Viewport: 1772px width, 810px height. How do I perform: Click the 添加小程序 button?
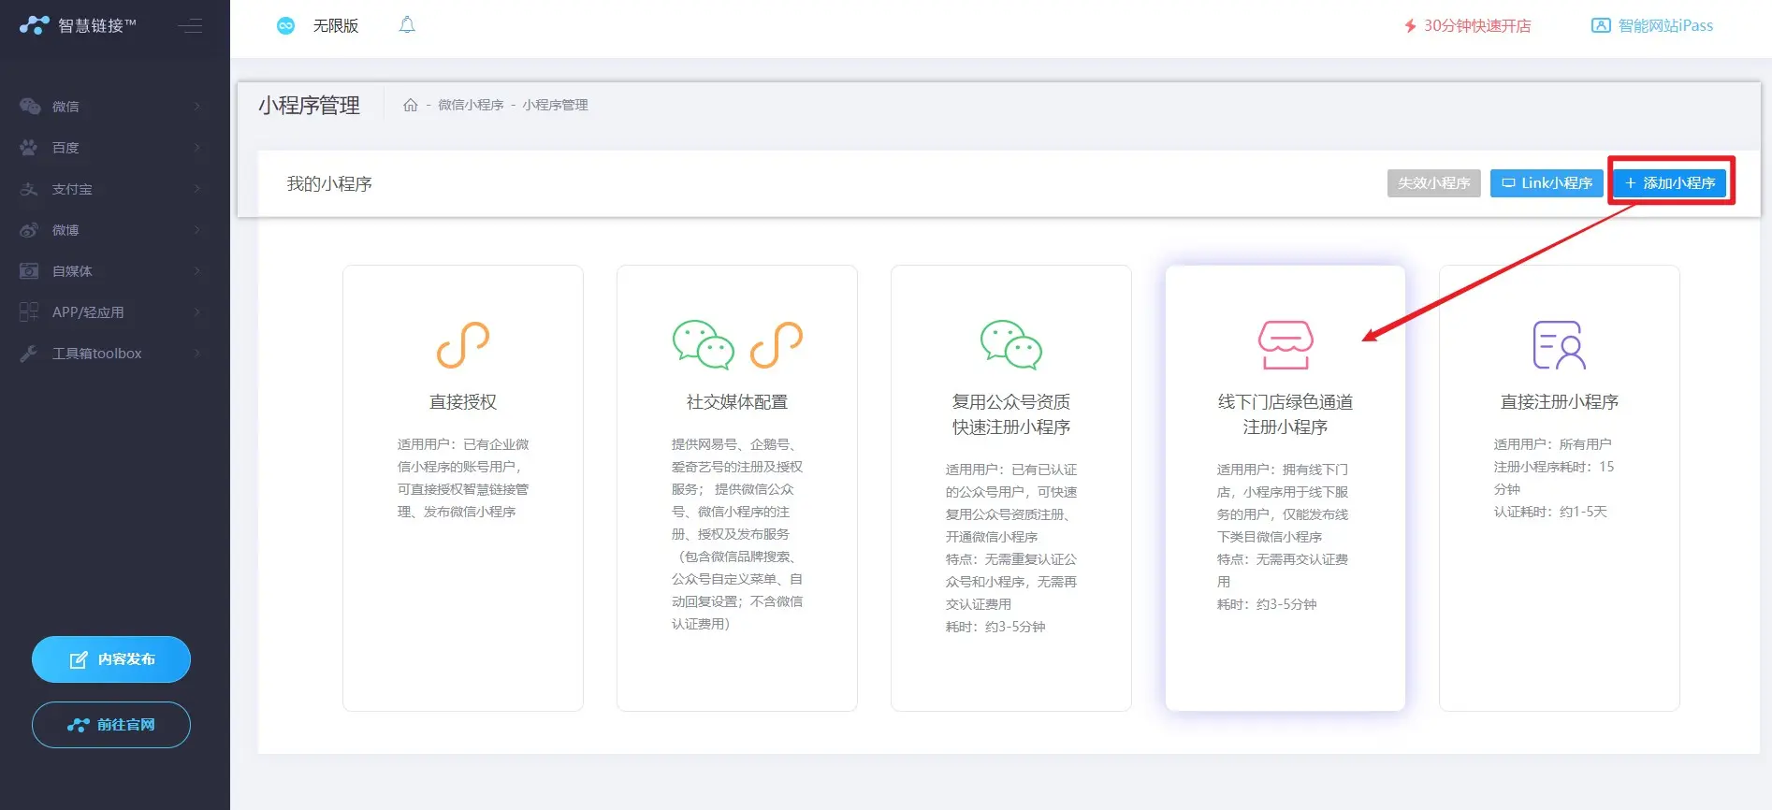click(1670, 183)
